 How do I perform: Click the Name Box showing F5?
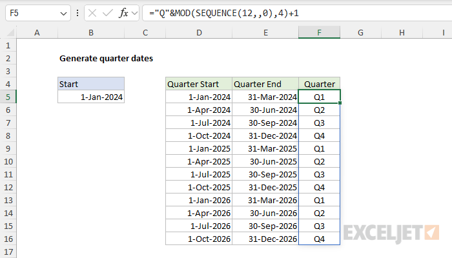coord(38,13)
